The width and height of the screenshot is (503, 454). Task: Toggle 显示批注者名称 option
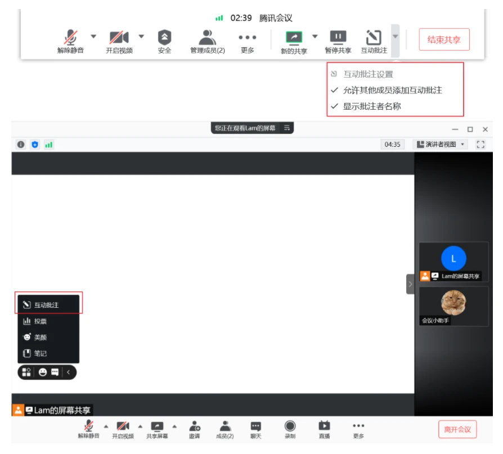pyautogui.click(x=366, y=106)
